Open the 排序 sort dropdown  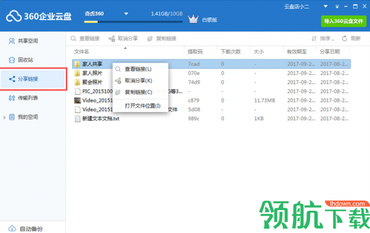(x=323, y=38)
